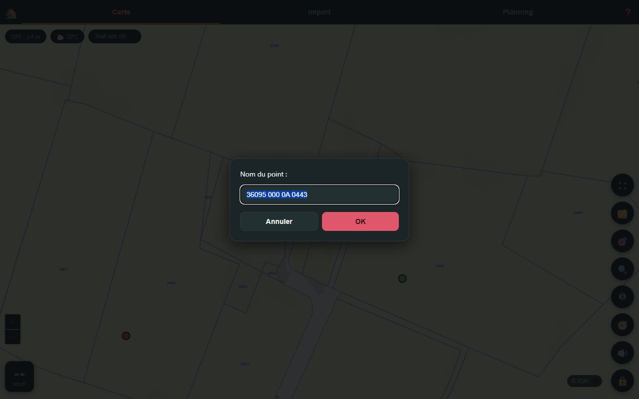639x399 pixels.
Task: Click the red map point marker
Action: click(x=126, y=336)
